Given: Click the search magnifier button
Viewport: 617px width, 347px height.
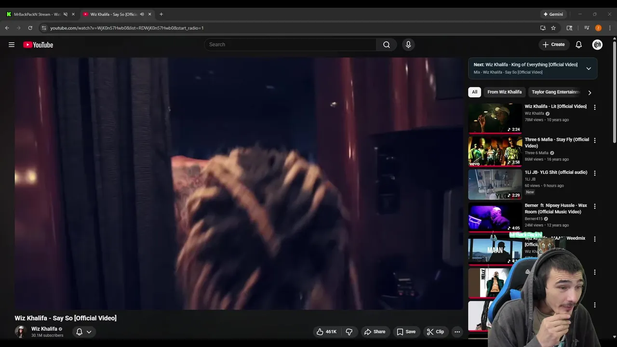Looking at the screenshot, I should click(x=387, y=44).
